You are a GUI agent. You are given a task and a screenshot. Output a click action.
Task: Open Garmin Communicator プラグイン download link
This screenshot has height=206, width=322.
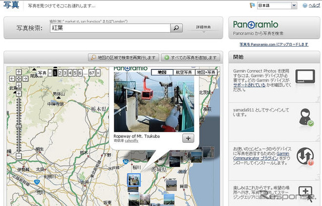coord(261,156)
